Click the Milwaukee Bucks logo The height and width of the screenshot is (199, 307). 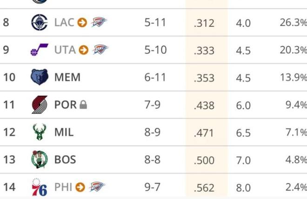pyautogui.click(x=40, y=132)
